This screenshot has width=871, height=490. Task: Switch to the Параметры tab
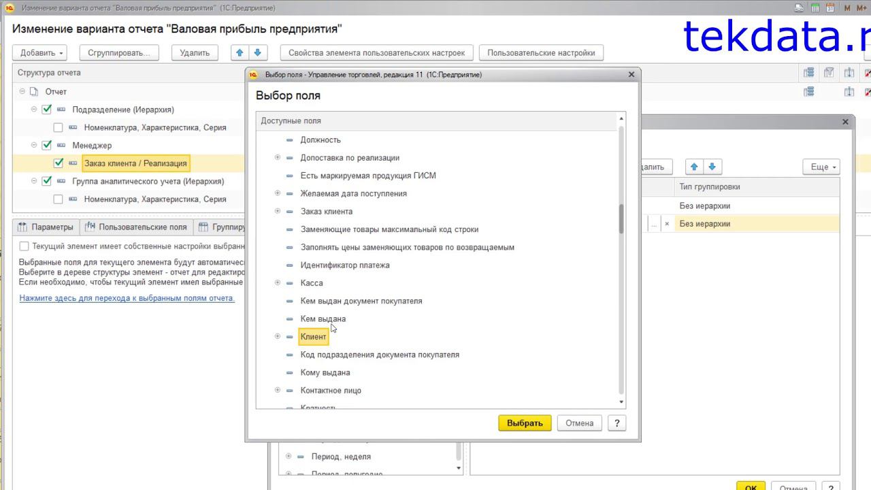(46, 227)
